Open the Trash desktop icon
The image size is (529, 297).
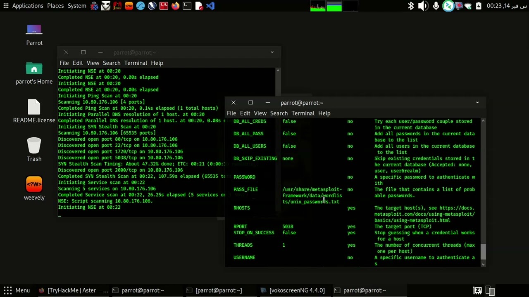[34, 149]
